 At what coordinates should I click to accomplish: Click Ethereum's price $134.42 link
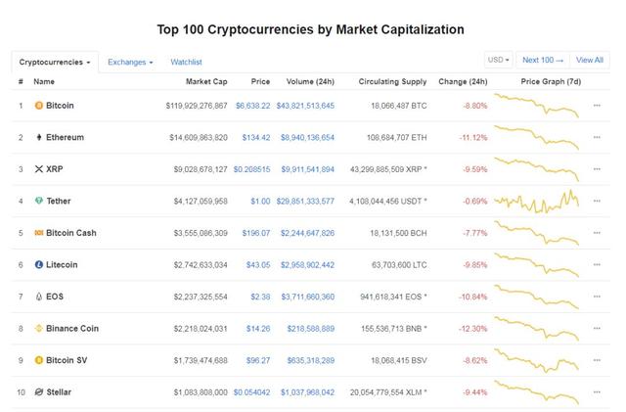coord(256,137)
